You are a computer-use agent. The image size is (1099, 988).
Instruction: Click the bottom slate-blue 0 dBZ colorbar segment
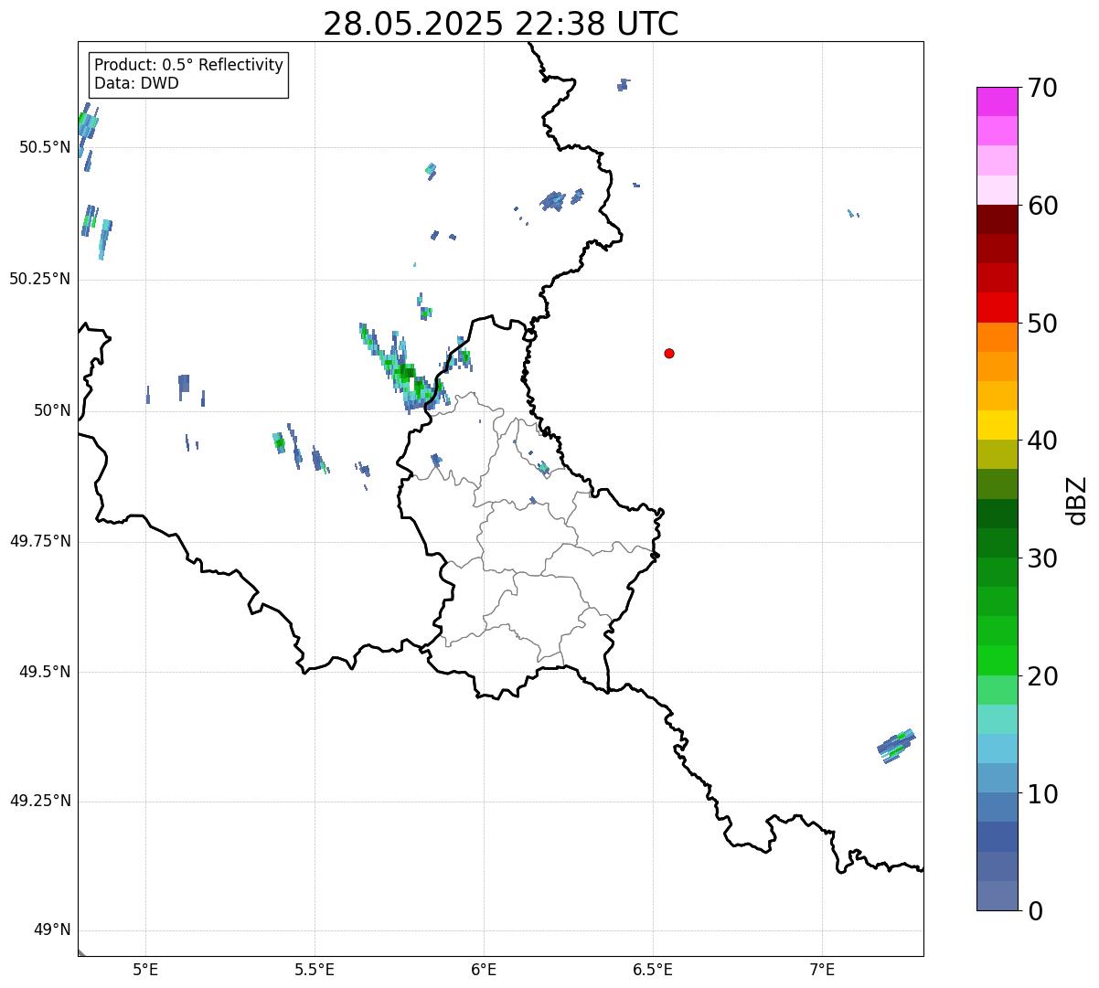[998, 896]
